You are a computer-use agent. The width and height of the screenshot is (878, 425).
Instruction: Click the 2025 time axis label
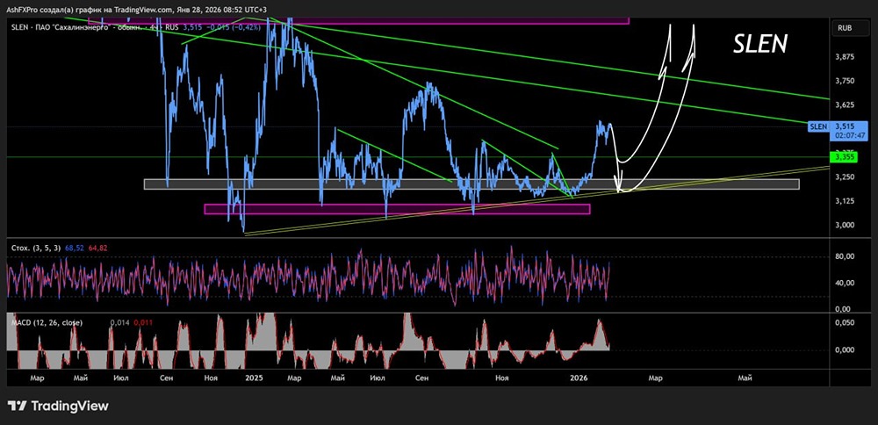point(254,378)
